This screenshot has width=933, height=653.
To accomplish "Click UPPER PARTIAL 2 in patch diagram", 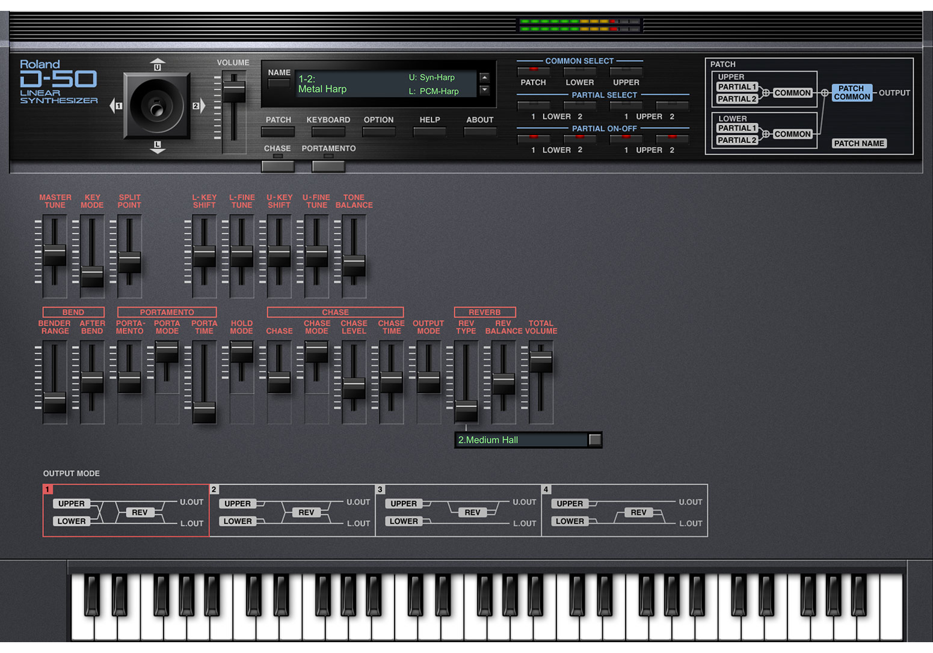I will [x=737, y=99].
